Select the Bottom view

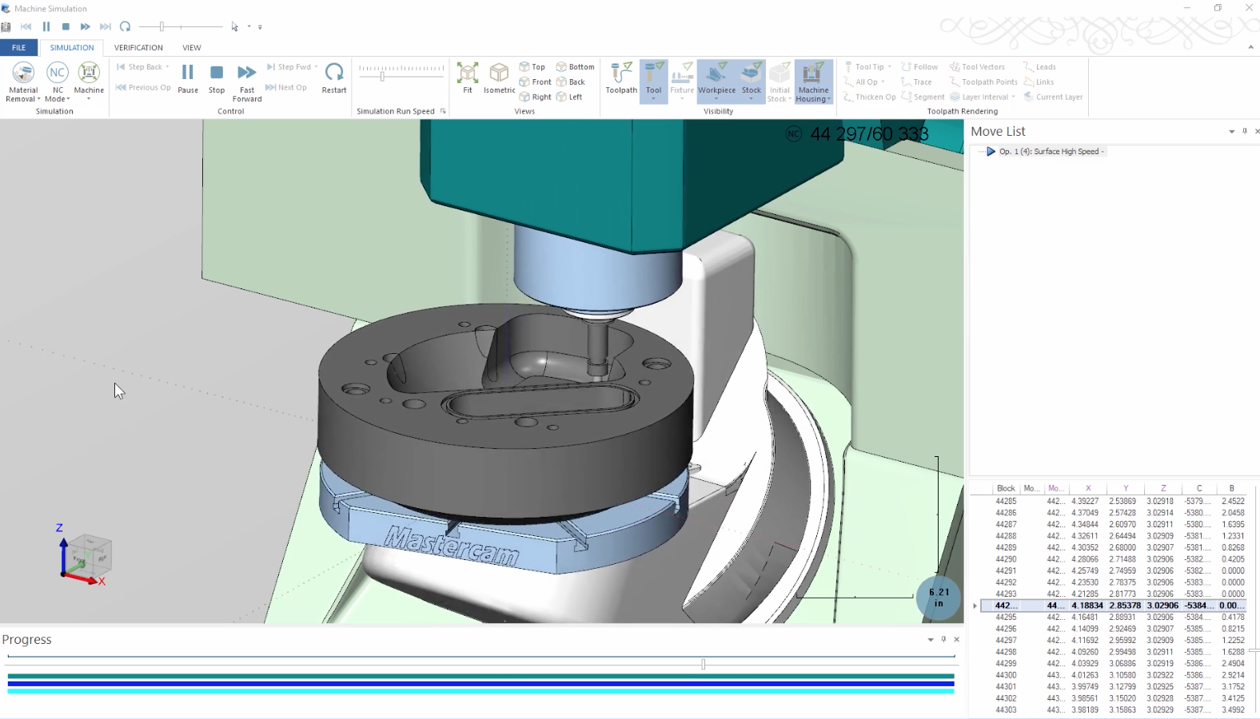pyautogui.click(x=576, y=67)
